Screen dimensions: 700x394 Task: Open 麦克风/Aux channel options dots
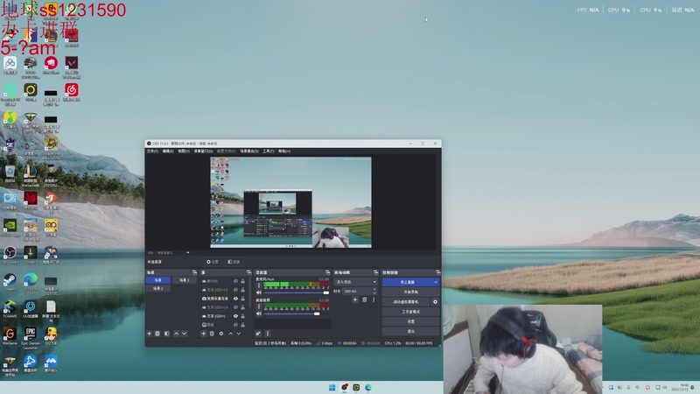258,286
